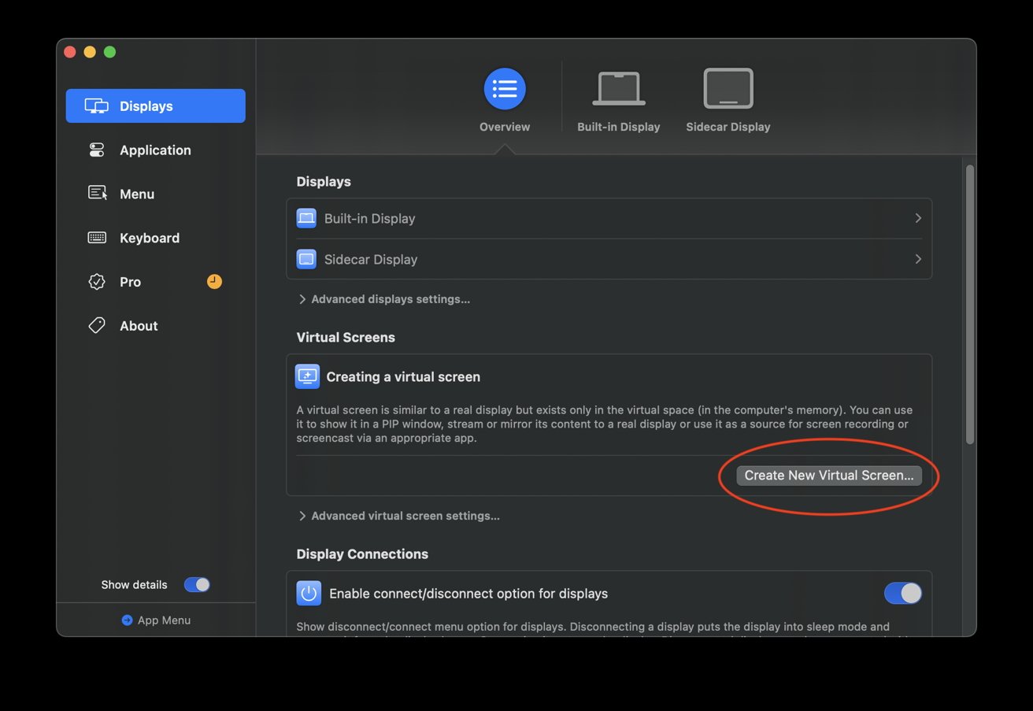Viewport: 1033px width, 711px height.
Task: Select the Sidecar Display tablet icon
Action: [x=728, y=89]
